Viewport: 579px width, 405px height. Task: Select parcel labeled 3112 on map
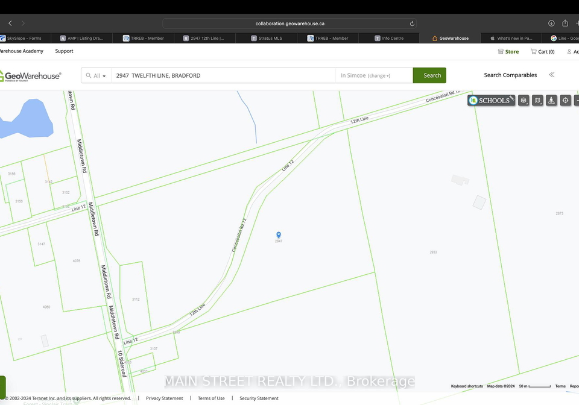pyautogui.click(x=136, y=299)
